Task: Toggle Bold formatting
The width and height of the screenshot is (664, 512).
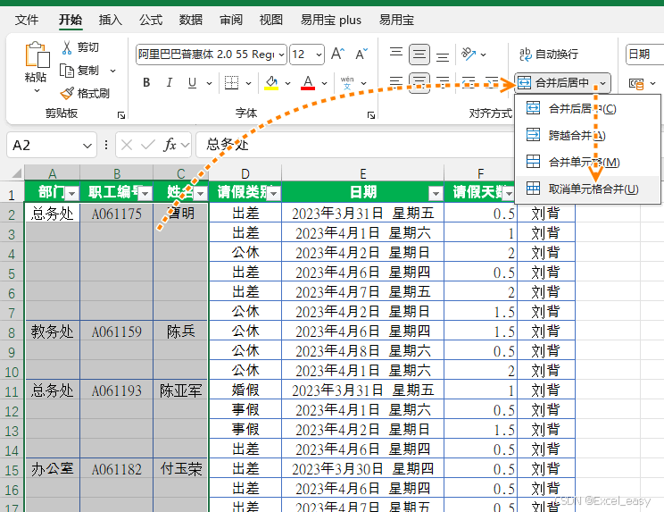Action: point(146,82)
